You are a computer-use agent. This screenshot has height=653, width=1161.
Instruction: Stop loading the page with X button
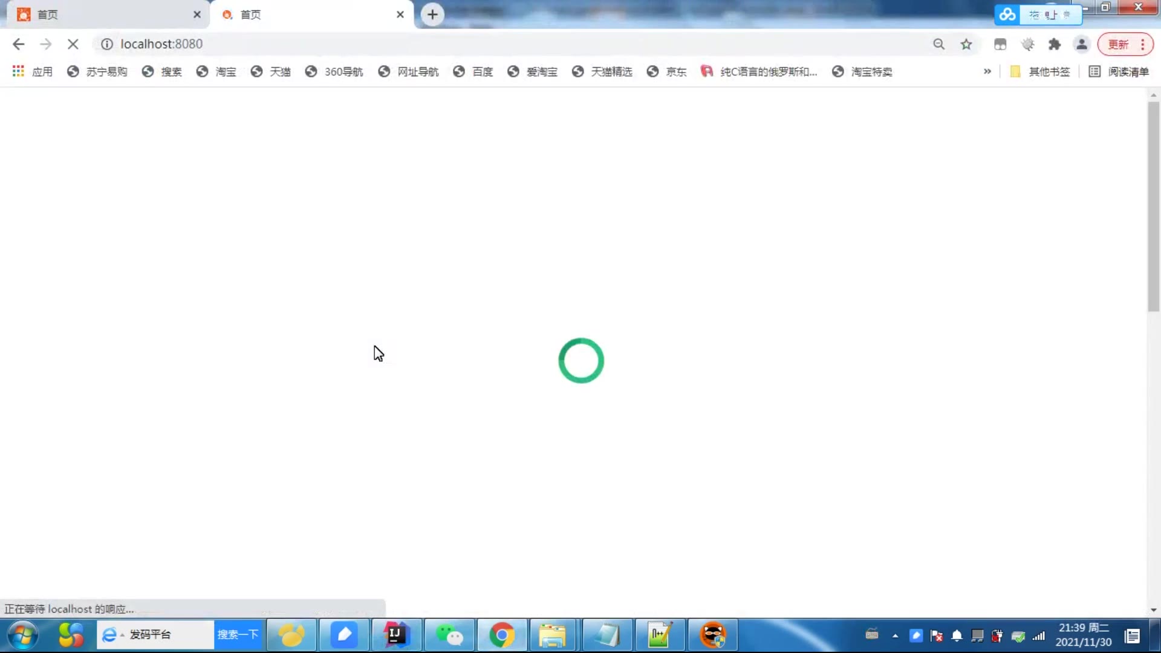[73, 44]
